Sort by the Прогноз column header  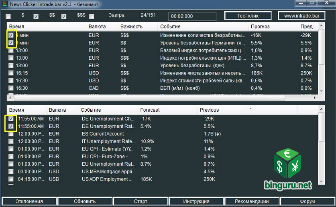coord(273,26)
